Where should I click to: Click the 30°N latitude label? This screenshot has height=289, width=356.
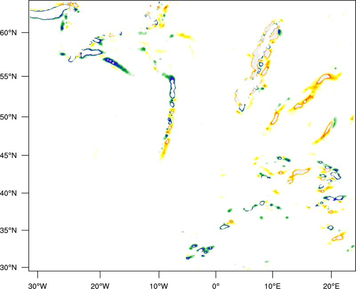(x=8, y=268)
